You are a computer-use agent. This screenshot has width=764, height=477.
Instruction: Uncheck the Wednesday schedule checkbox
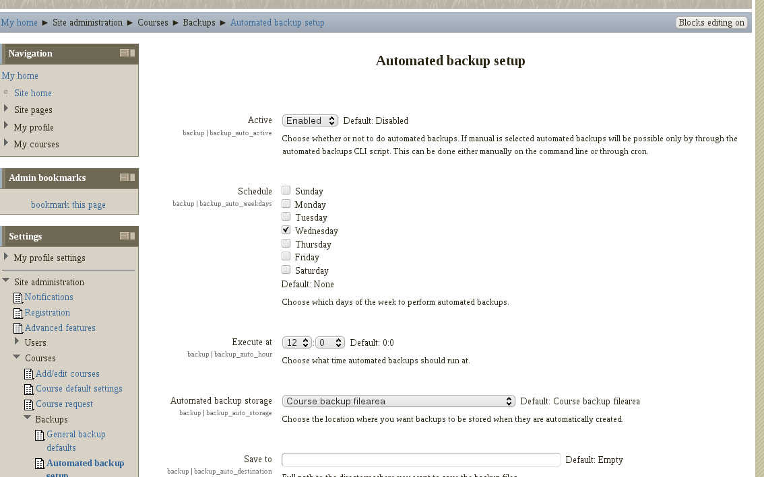click(286, 229)
